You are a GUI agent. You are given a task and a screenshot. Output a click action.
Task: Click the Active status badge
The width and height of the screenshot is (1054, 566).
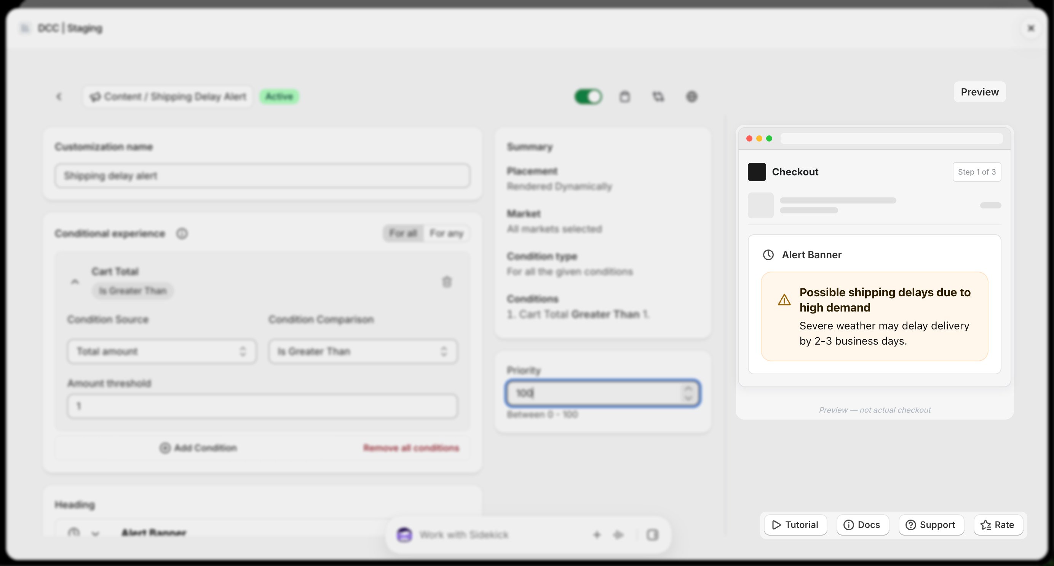(279, 97)
